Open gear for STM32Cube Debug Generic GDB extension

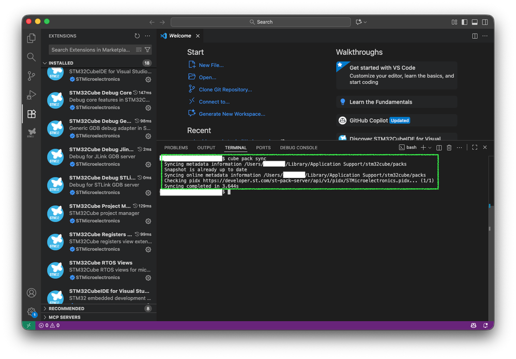[148, 136]
